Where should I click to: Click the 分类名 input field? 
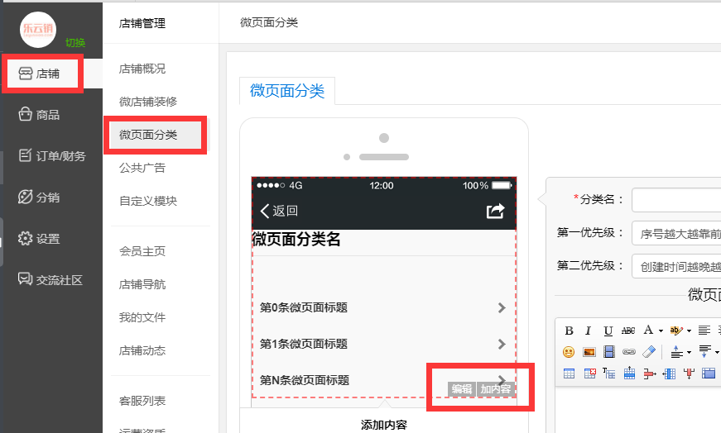675,199
